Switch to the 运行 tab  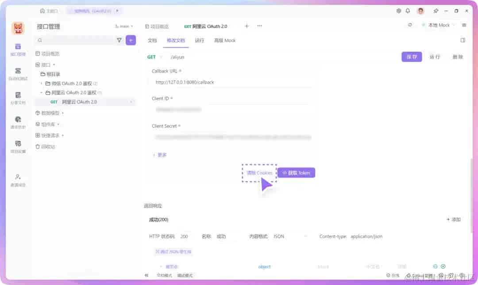click(199, 41)
